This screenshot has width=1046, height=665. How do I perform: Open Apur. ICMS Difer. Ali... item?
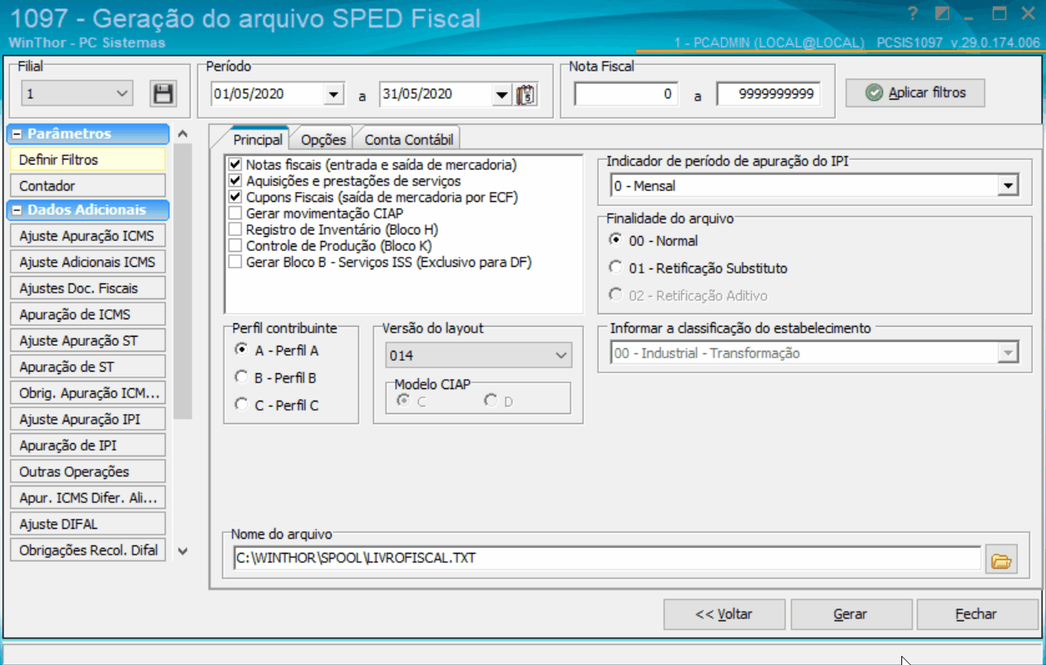(x=87, y=498)
